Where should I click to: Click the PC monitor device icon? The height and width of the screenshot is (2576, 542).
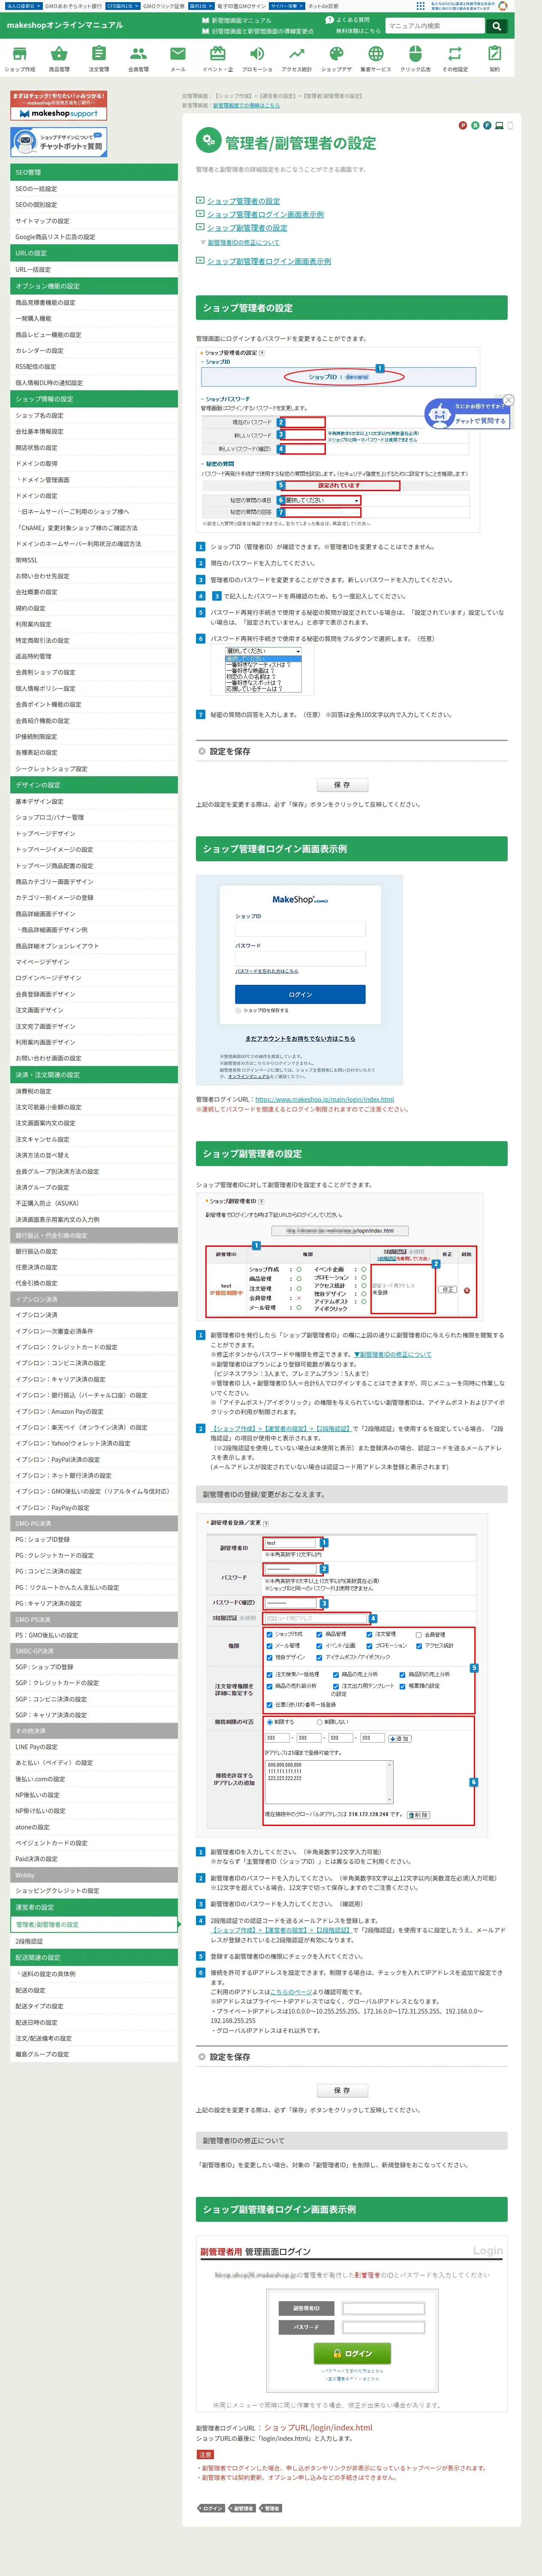498,125
